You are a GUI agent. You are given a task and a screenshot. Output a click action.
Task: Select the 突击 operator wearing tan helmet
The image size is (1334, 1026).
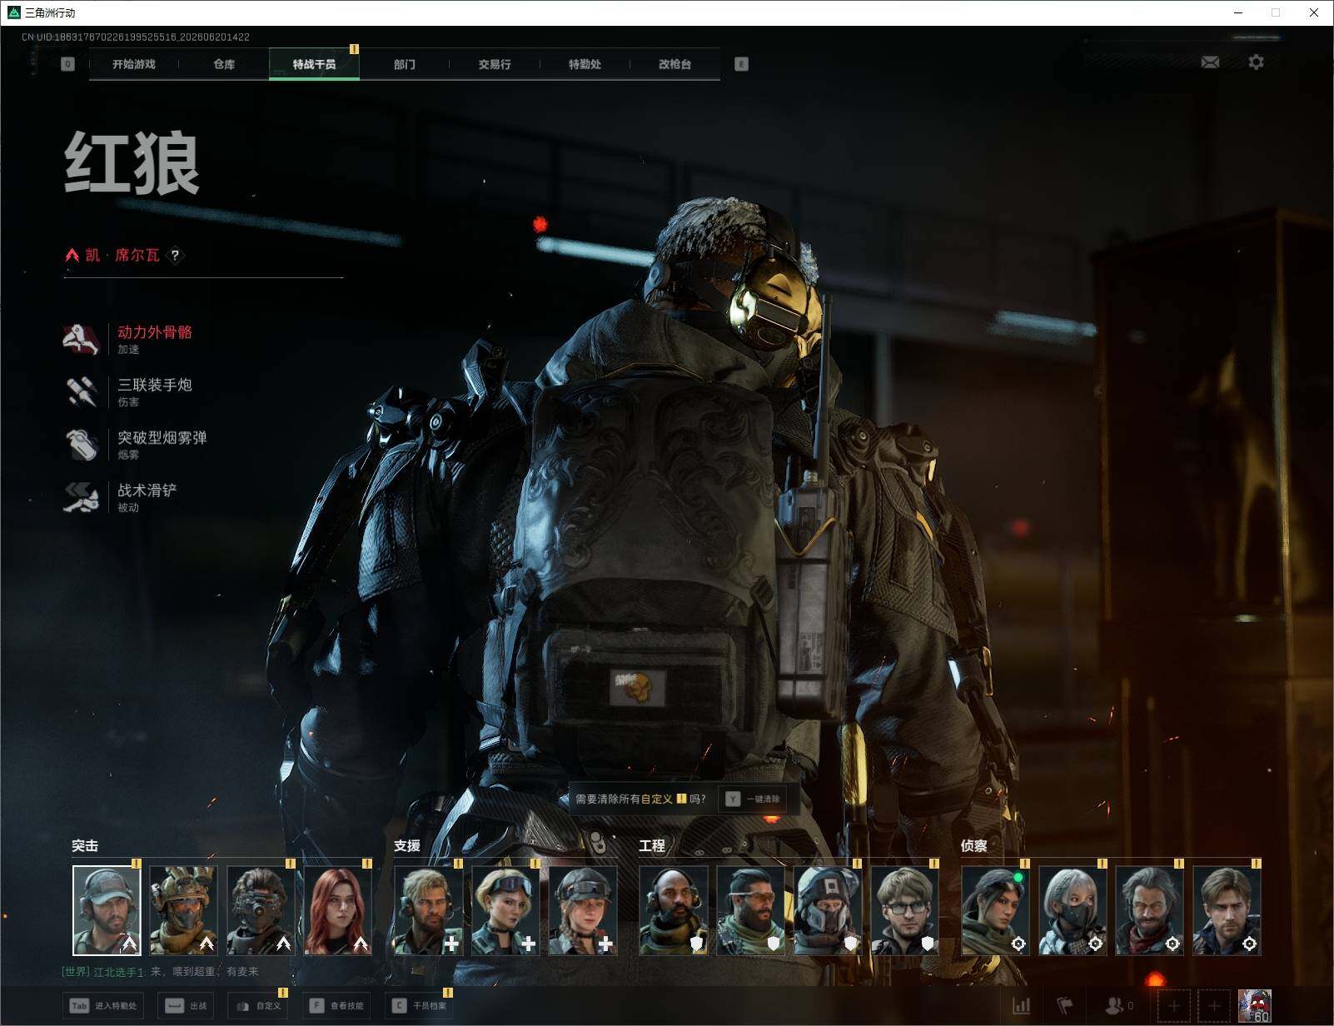(184, 910)
